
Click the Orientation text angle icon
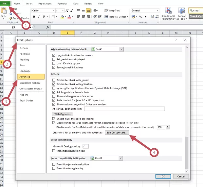[95, 10]
